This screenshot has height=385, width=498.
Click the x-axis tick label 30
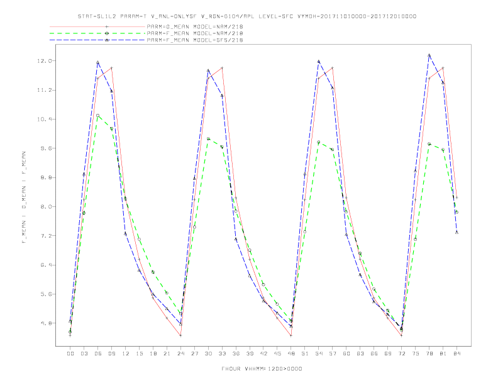(208, 354)
